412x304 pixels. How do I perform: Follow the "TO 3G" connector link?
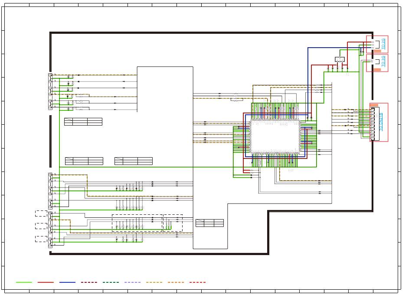383,61
